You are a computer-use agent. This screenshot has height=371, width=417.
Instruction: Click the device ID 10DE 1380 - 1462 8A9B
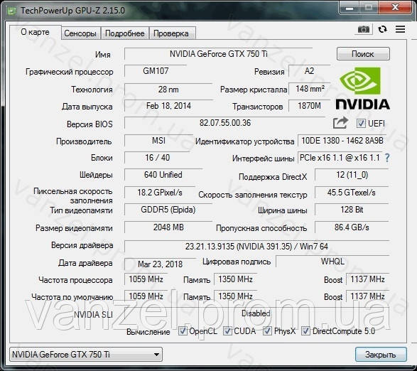(x=342, y=141)
